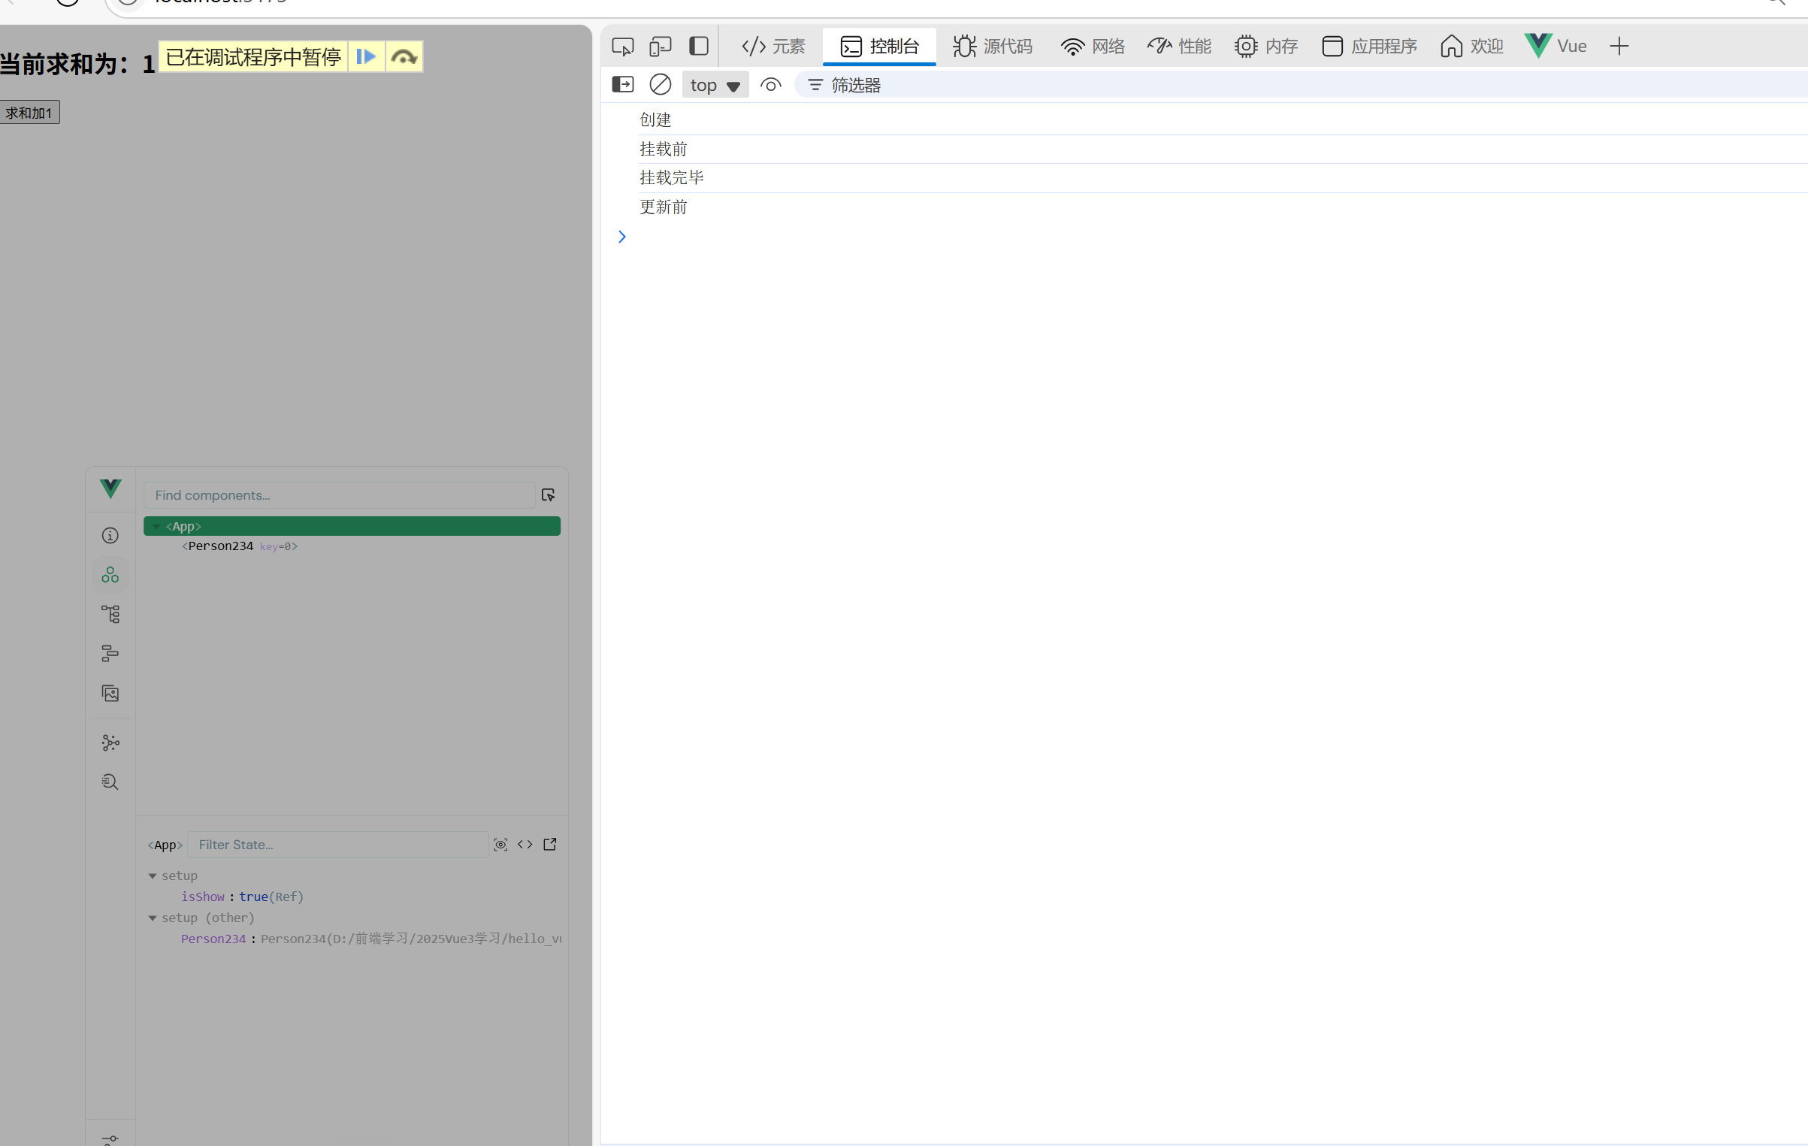Click the step over debugger icon

point(404,57)
